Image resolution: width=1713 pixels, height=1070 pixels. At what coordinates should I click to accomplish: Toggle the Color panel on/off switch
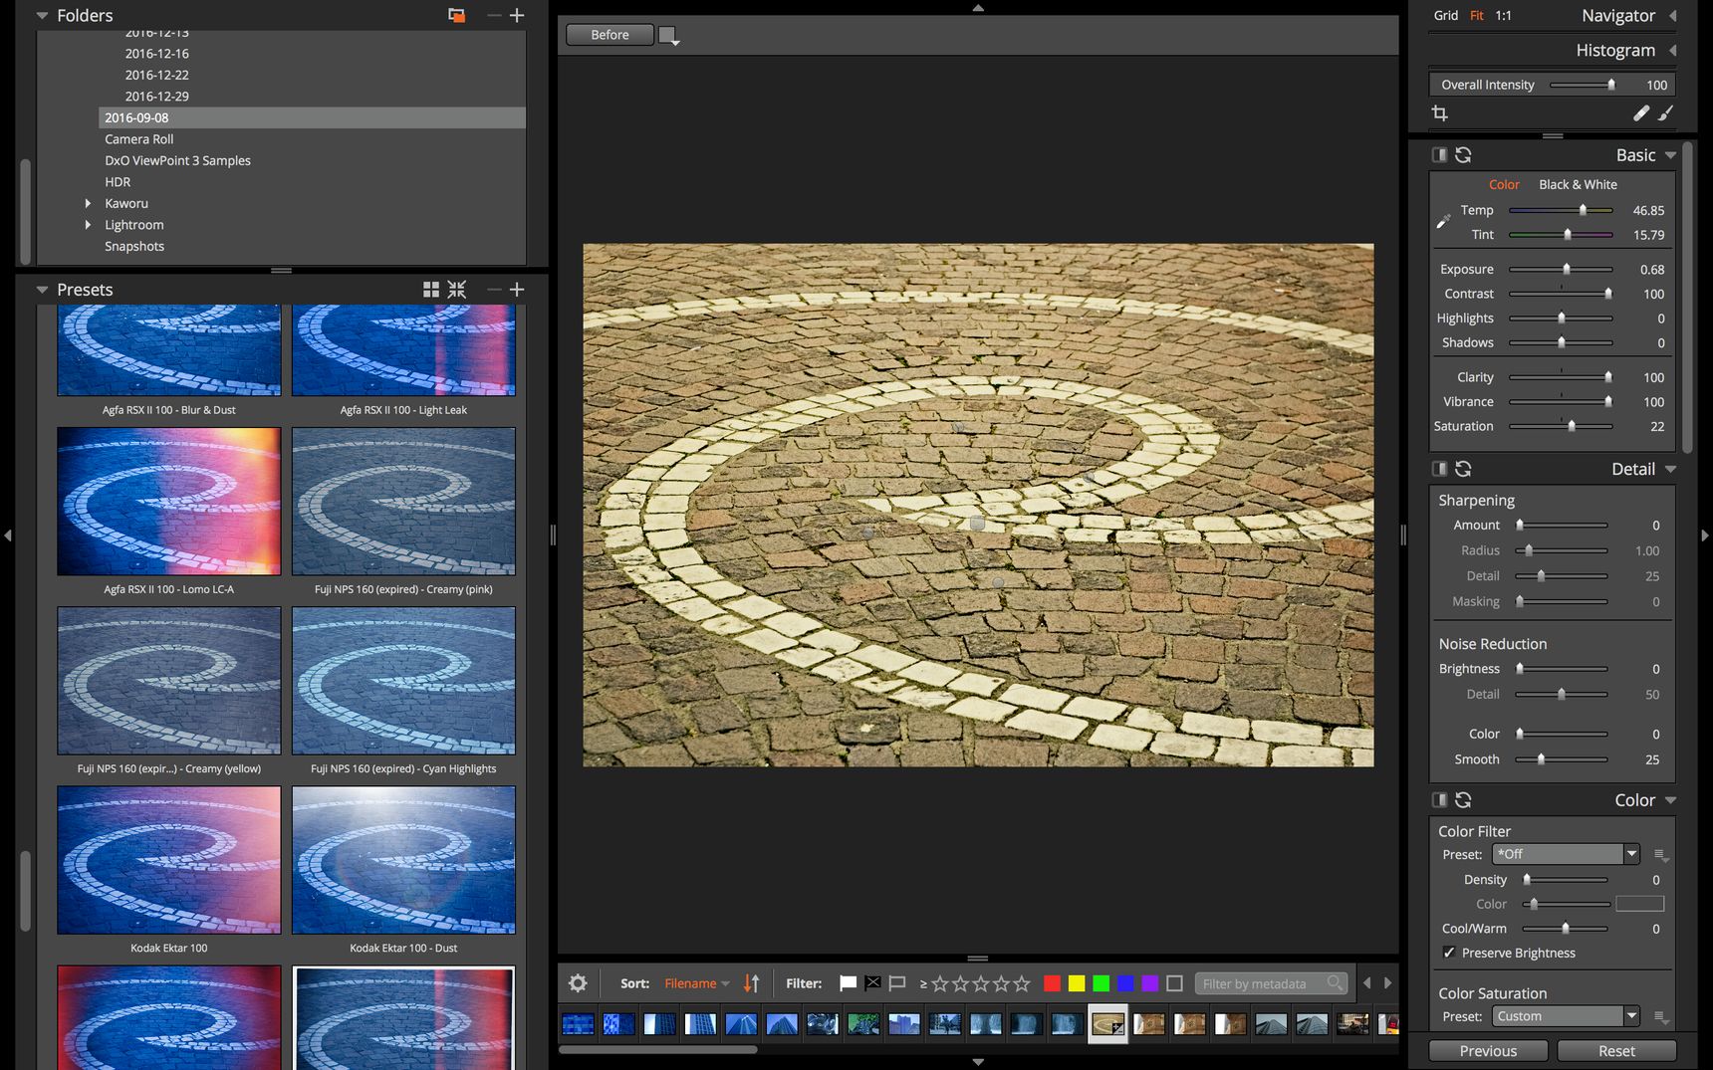tap(1439, 800)
